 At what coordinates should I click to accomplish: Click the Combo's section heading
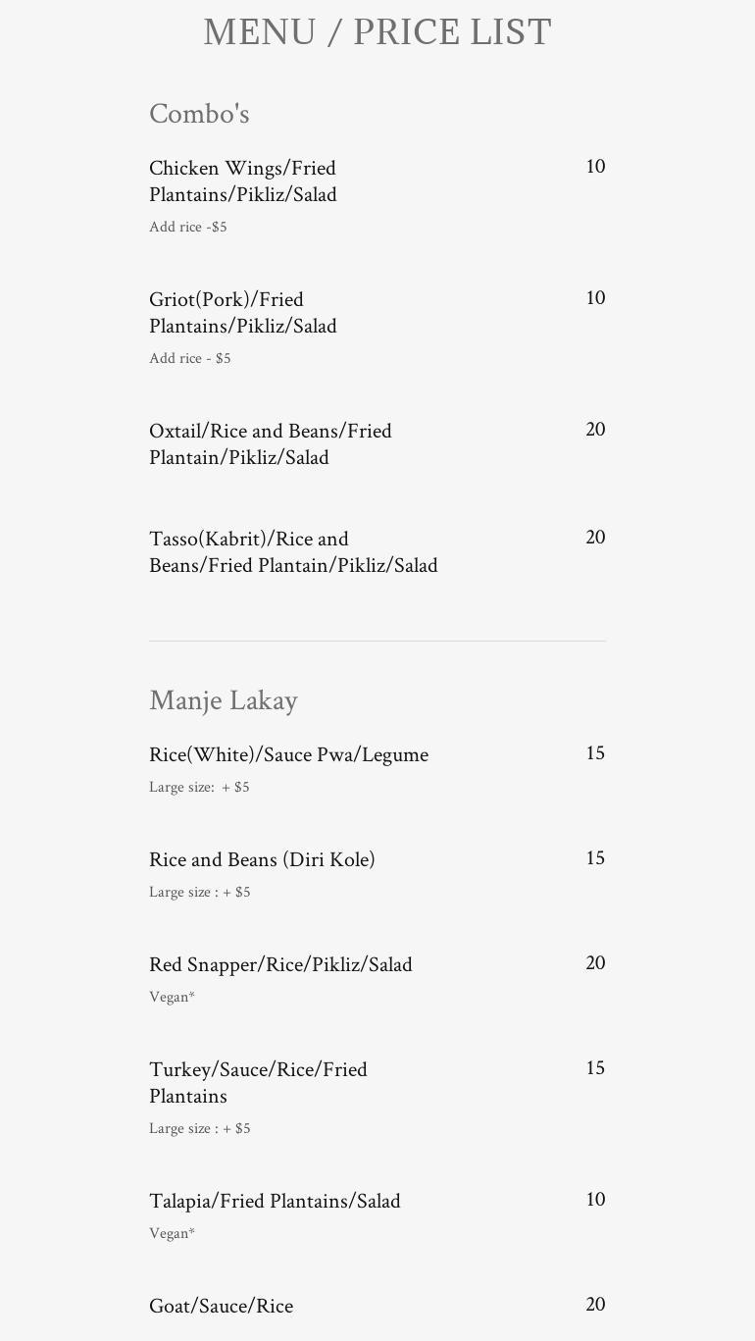tap(199, 114)
